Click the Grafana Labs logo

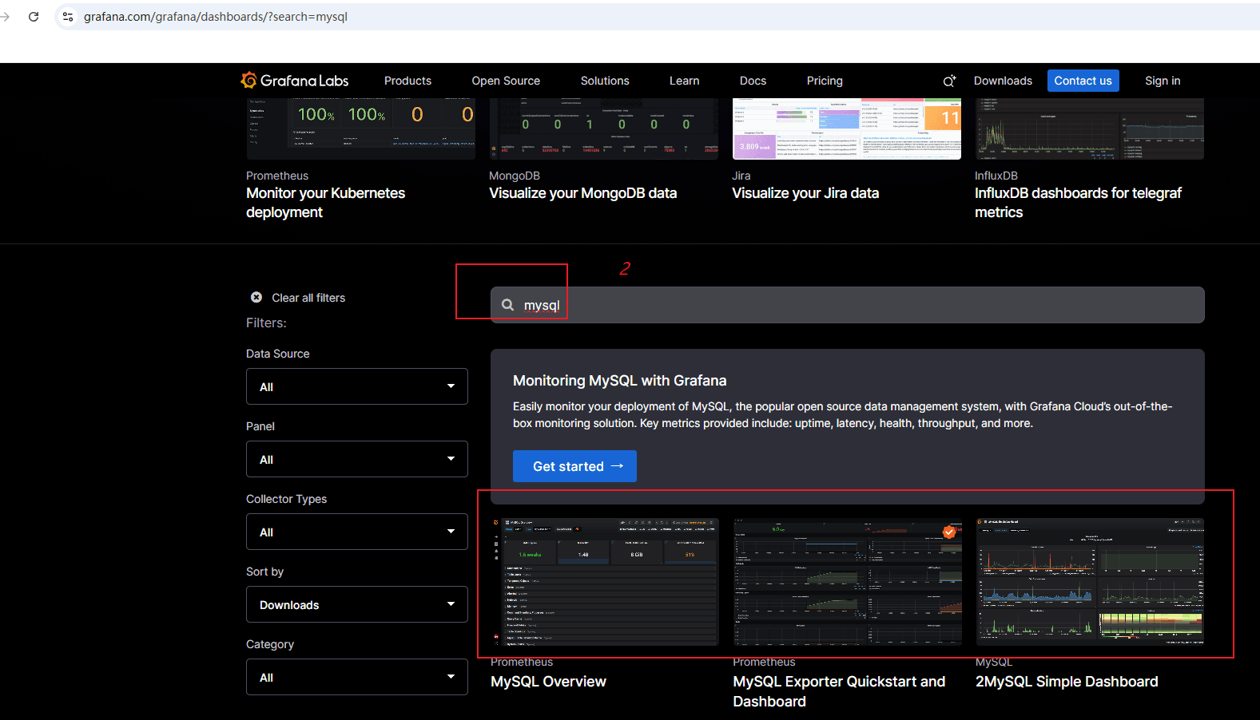[x=295, y=81]
